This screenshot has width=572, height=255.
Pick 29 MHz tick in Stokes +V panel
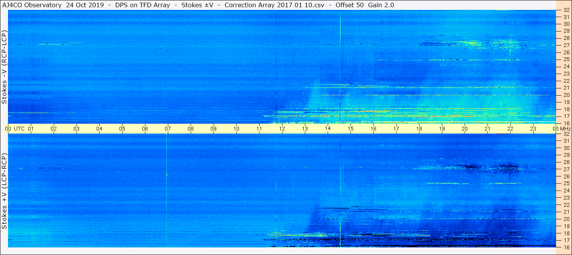[x=566, y=155]
